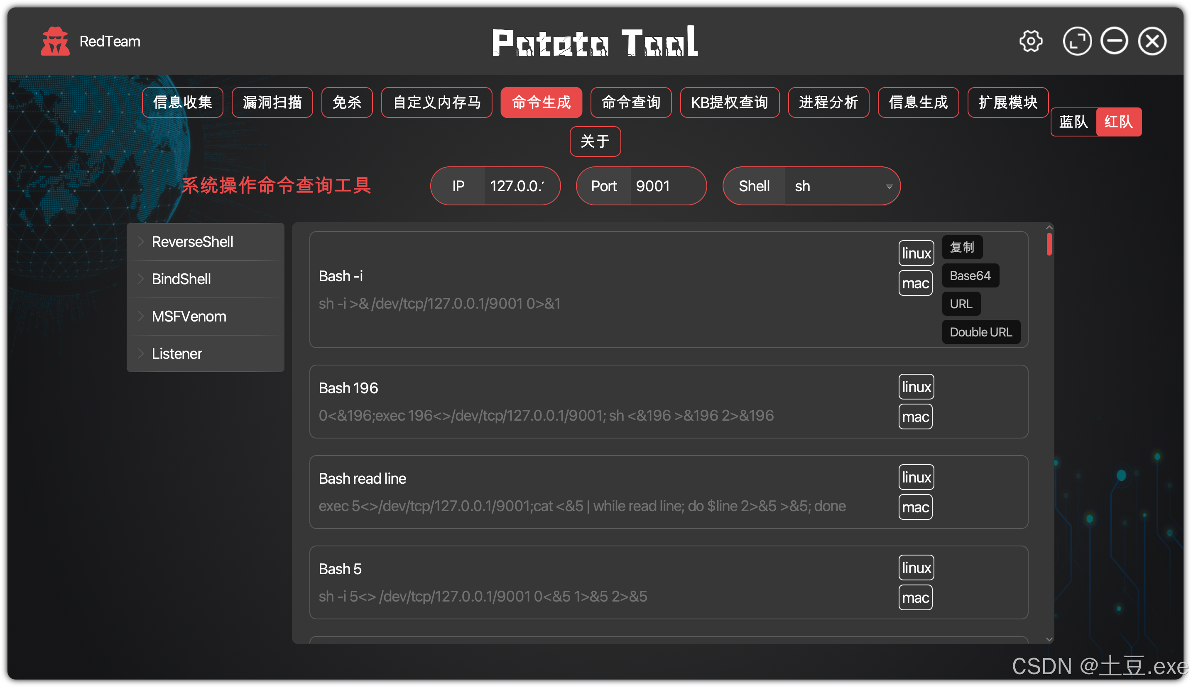Switch to 红队 red team mode
This screenshot has width=1191, height=687.
click(1118, 122)
